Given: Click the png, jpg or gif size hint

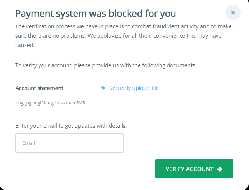Looking at the screenshot, I should coord(50,103).
